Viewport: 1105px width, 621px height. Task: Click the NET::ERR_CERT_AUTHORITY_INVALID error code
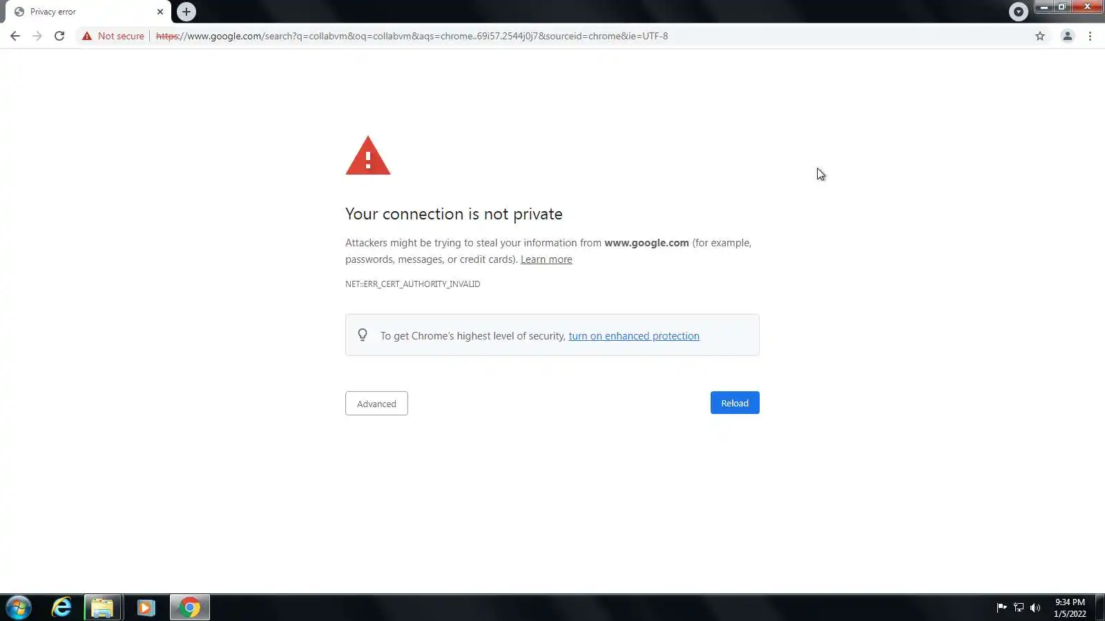[413, 284]
